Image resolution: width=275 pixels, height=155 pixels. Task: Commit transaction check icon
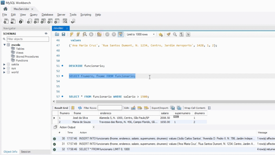click(107, 34)
